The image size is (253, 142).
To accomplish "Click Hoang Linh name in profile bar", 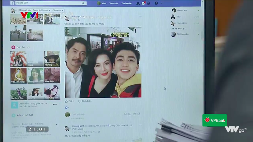I will pos(25,10).
